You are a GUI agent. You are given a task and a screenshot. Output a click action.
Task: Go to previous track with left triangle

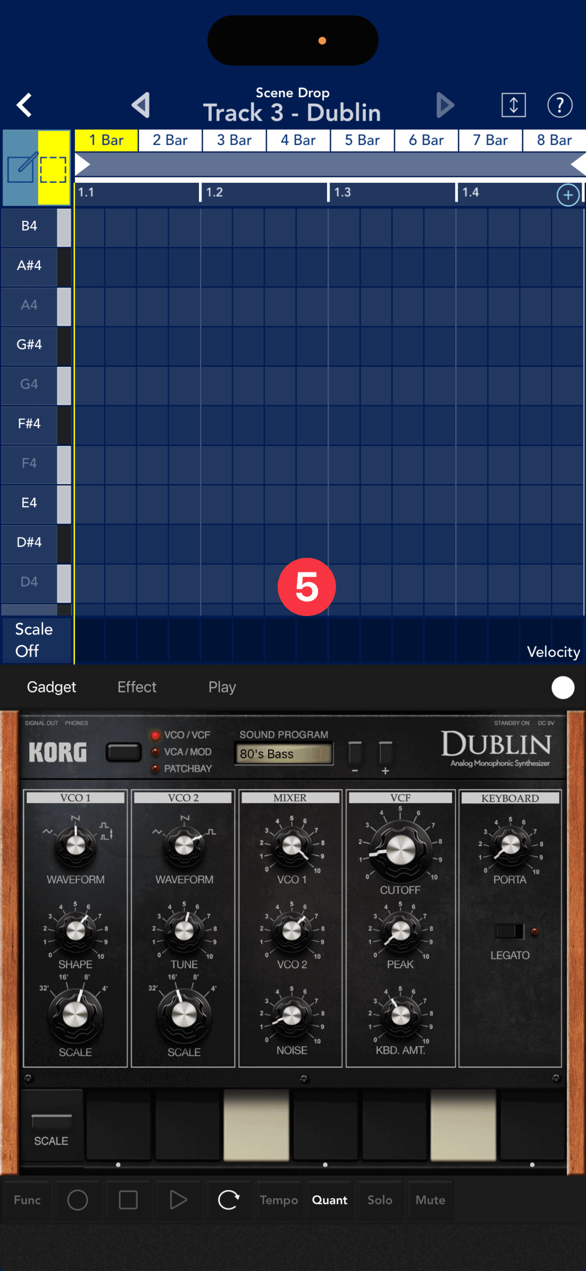(141, 105)
